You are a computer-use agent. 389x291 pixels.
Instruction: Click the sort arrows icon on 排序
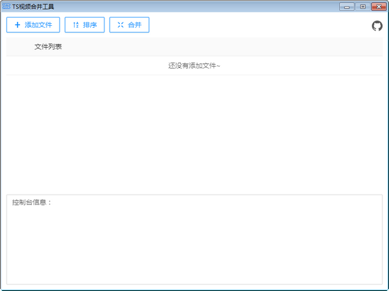(x=76, y=25)
